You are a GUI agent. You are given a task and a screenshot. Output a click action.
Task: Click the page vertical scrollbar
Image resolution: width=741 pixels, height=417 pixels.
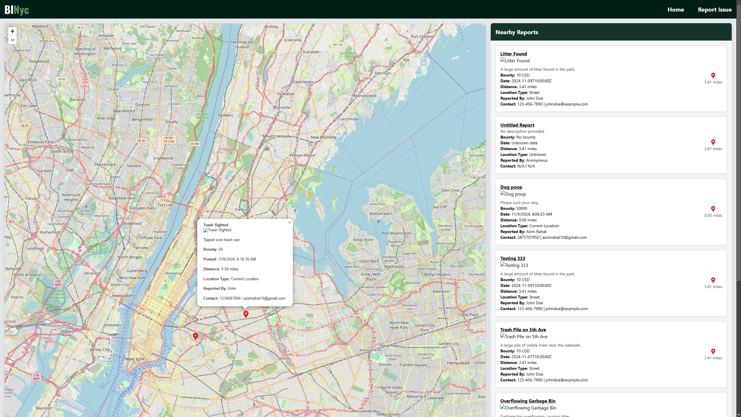[x=738, y=145]
